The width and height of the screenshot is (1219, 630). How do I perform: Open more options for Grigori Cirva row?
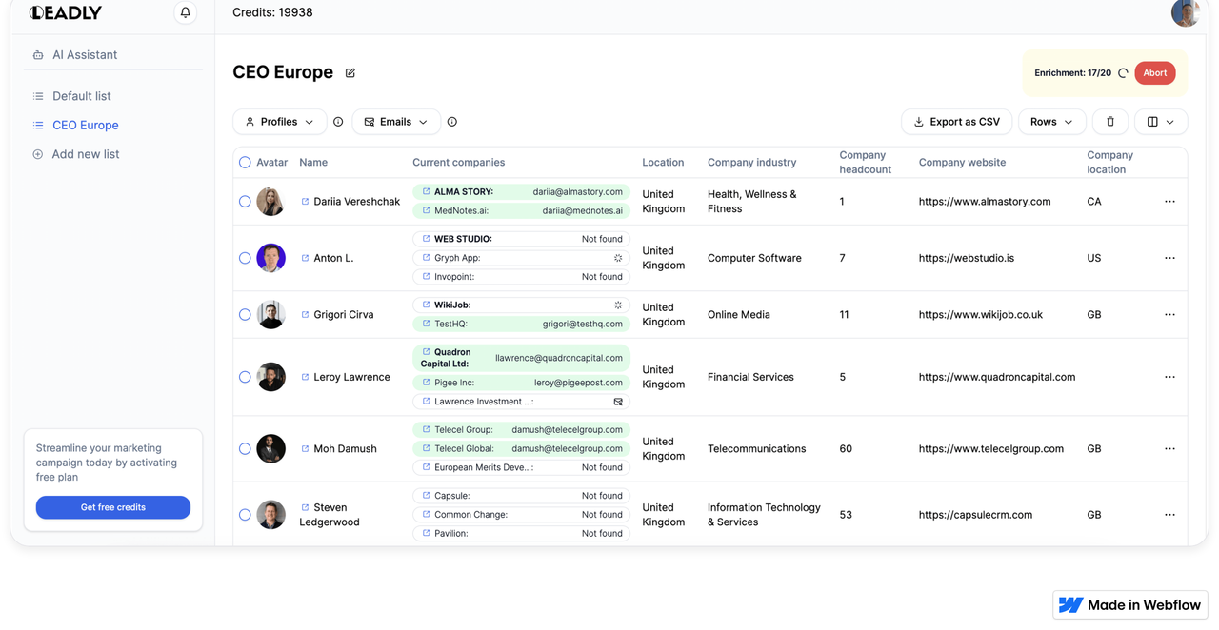1169,314
